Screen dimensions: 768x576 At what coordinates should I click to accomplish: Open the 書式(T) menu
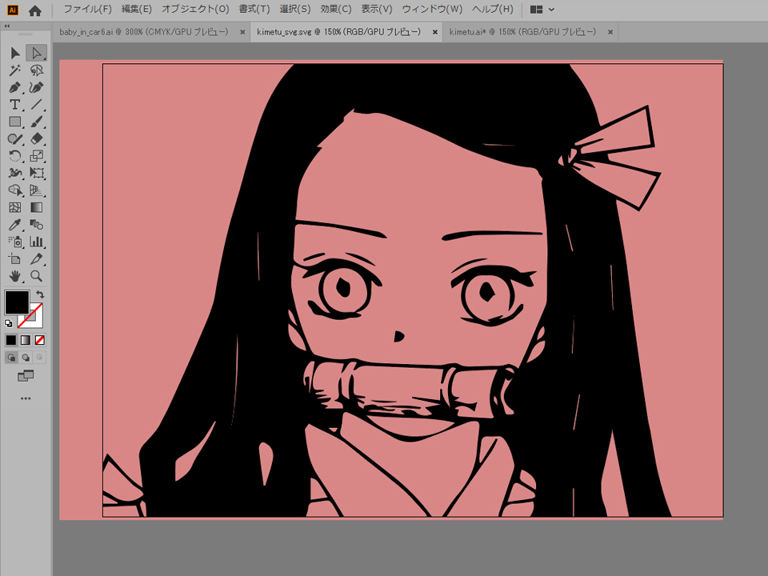point(254,10)
